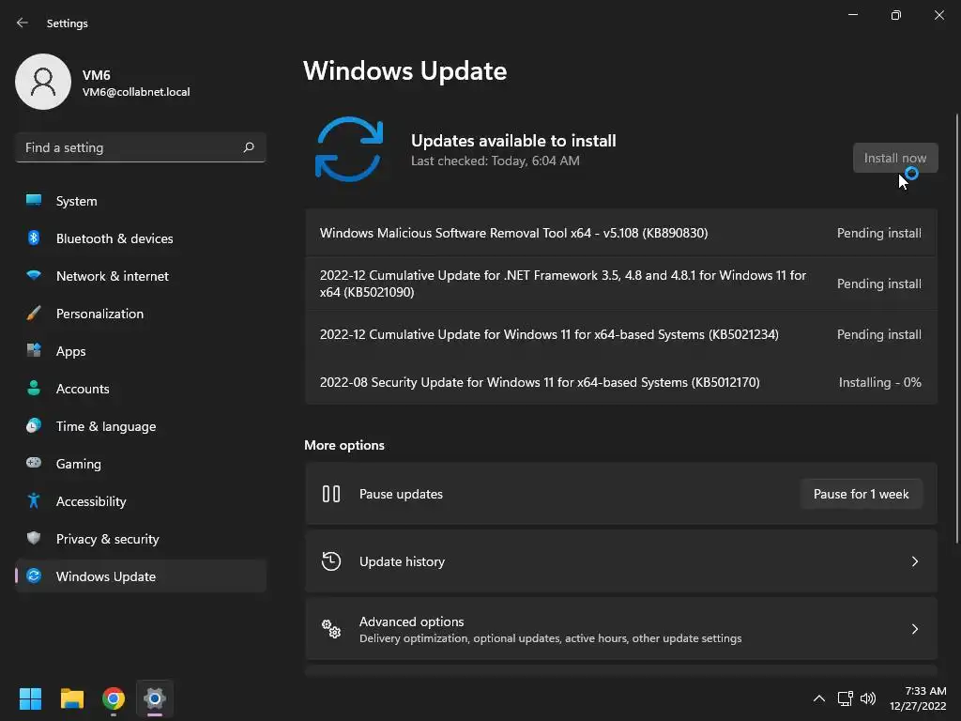
Task: Open File Explorer from the taskbar
Action: [x=71, y=698]
